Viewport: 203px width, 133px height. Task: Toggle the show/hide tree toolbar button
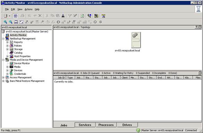[16, 16]
